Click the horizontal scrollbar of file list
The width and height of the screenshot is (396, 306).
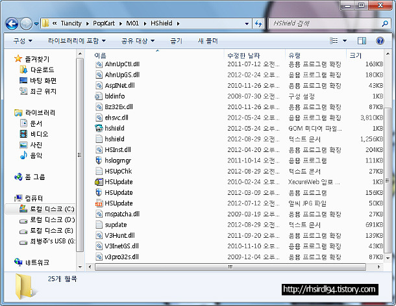tap(230, 267)
